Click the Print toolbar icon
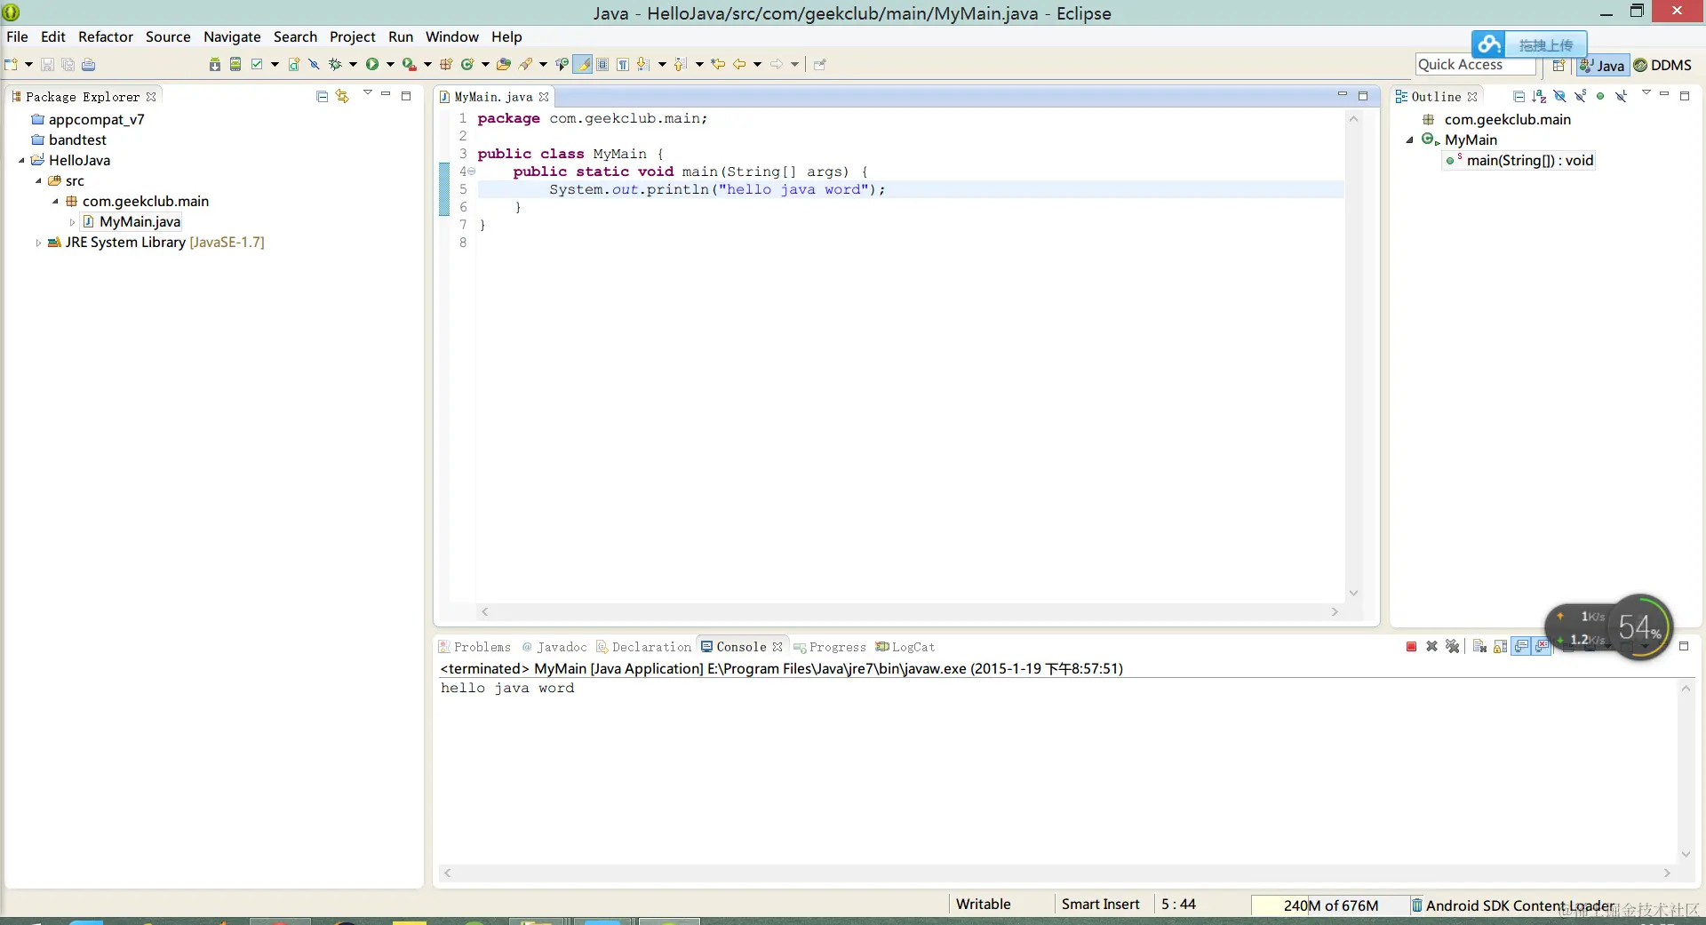The width and height of the screenshot is (1706, 925). tap(88, 64)
